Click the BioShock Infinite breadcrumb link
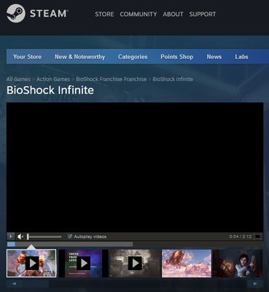The height and width of the screenshot is (292, 269). click(x=173, y=79)
